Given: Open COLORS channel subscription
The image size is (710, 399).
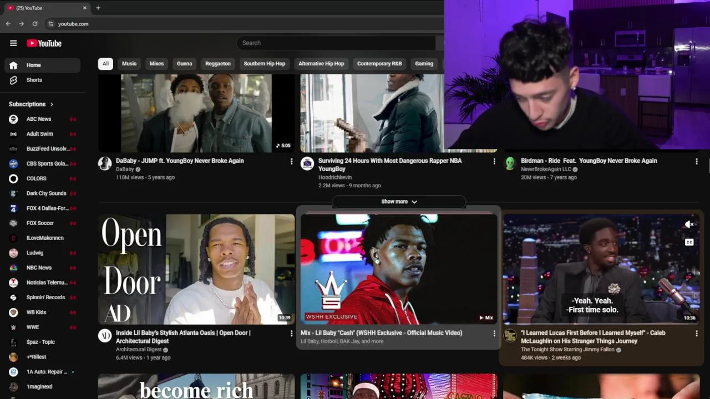Looking at the screenshot, I should pos(42,178).
